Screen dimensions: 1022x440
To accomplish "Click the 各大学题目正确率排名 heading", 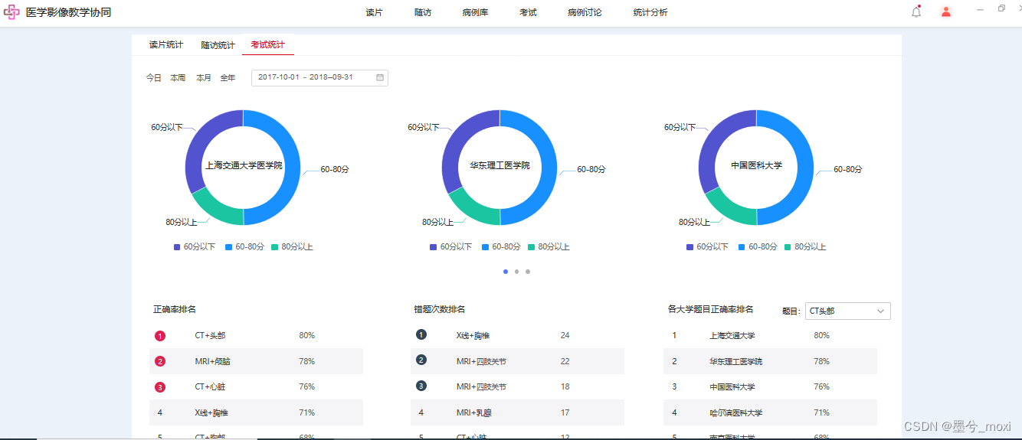I will (711, 309).
